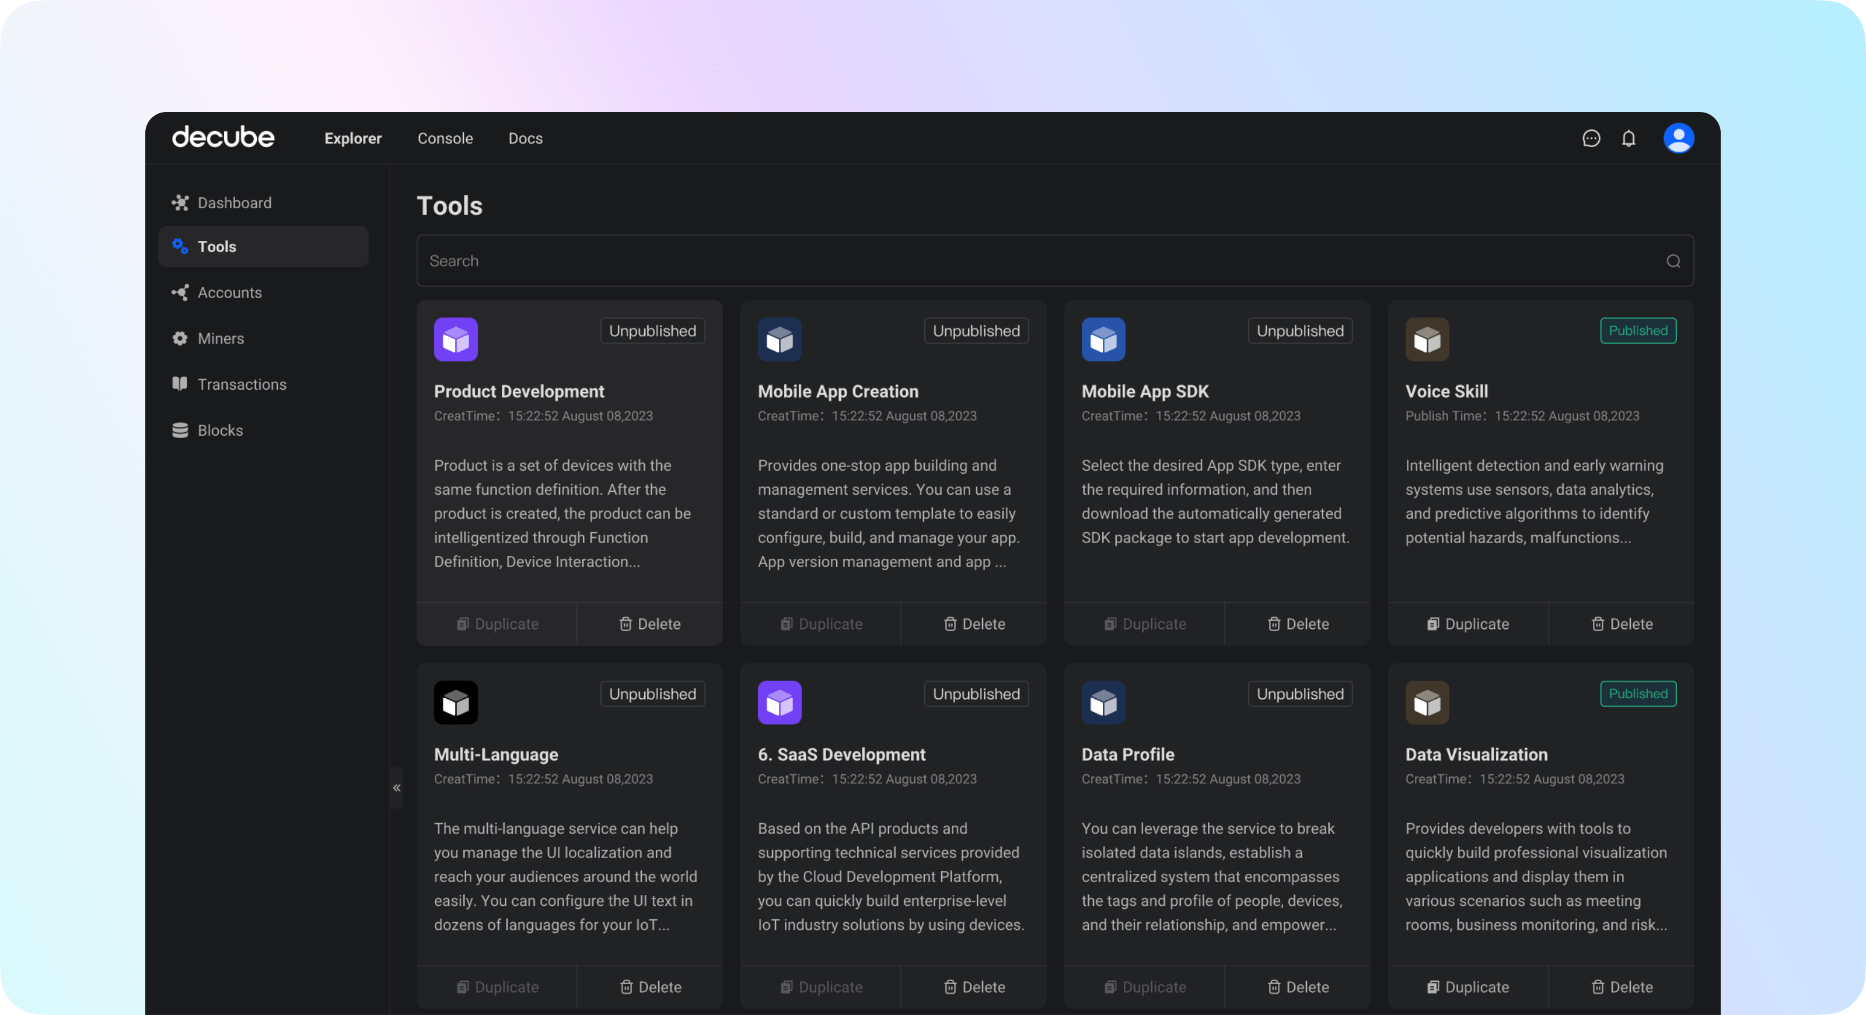Expand the Dashboard sidebar menu item
This screenshot has width=1866, height=1015.
[x=235, y=201]
